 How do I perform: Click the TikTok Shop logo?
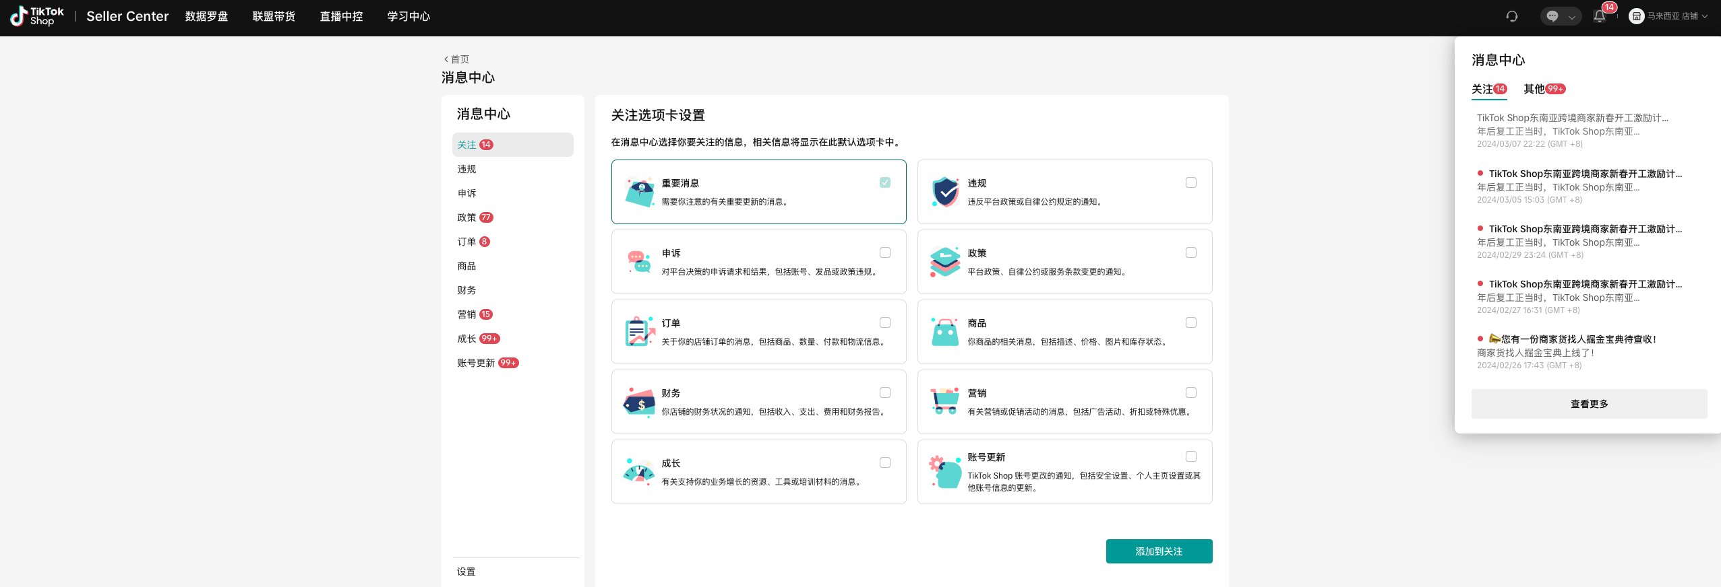pyautogui.click(x=38, y=16)
